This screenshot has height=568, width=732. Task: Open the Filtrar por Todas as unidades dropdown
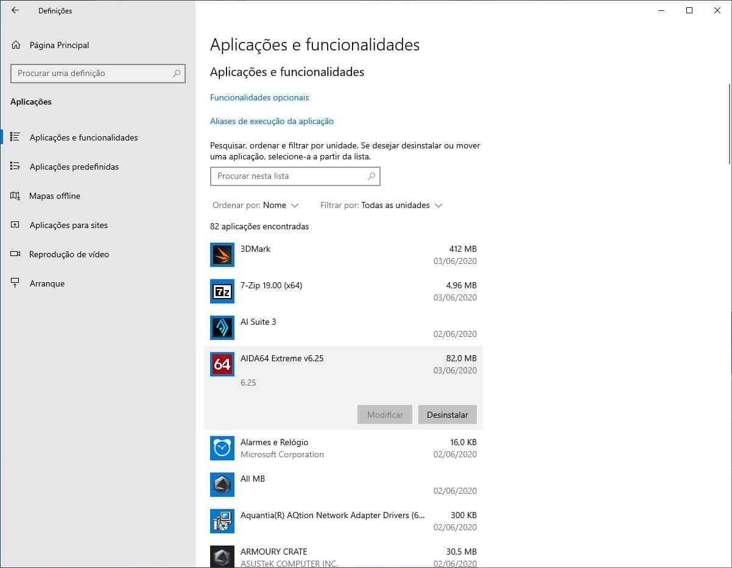[381, 206]
